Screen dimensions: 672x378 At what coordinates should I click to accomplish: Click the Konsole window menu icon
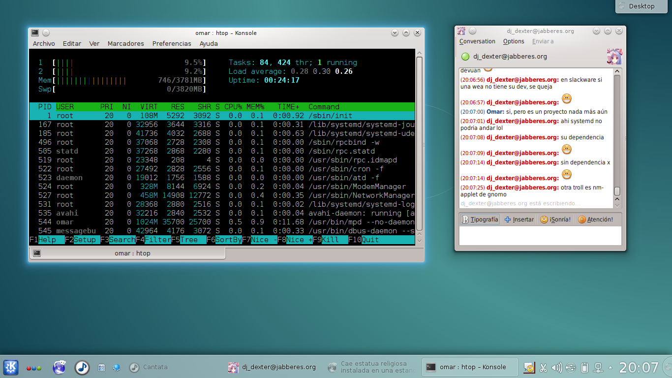point(35,32)
